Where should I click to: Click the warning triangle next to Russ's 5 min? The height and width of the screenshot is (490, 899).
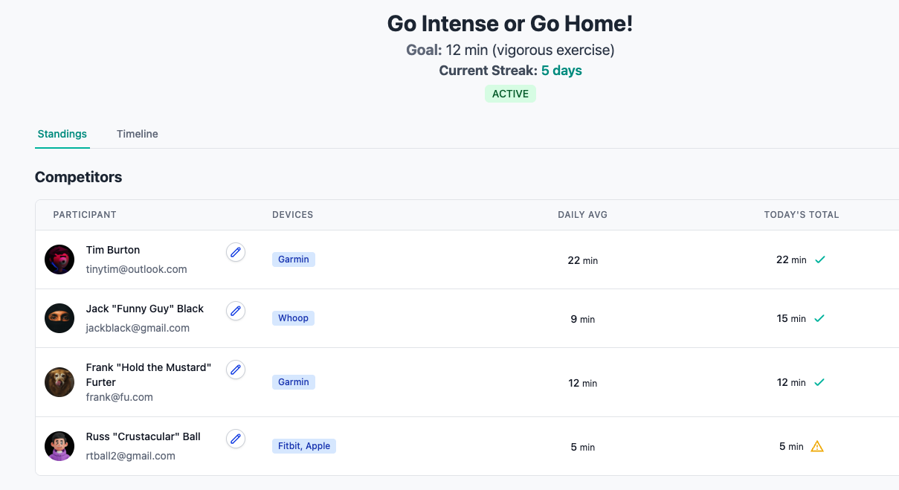click(x=816, y=445)
